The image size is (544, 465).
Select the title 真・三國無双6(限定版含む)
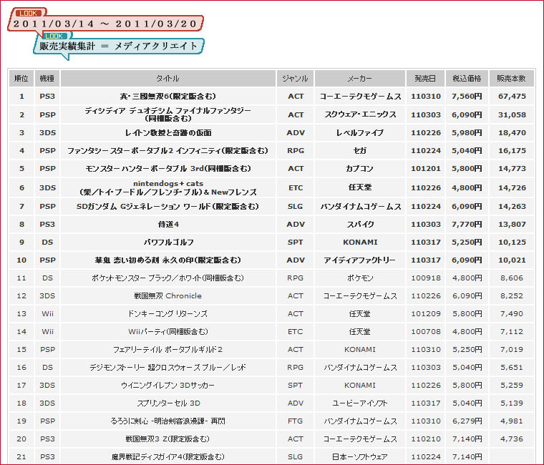coord(168,97)
